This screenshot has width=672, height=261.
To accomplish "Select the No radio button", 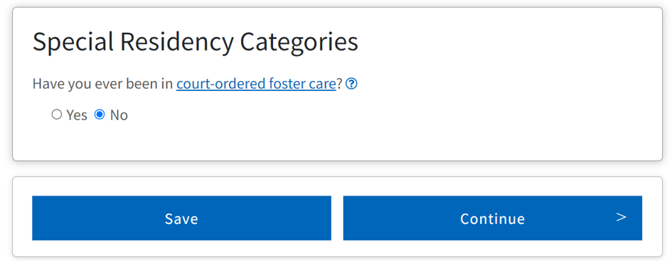I will point(100,115).
